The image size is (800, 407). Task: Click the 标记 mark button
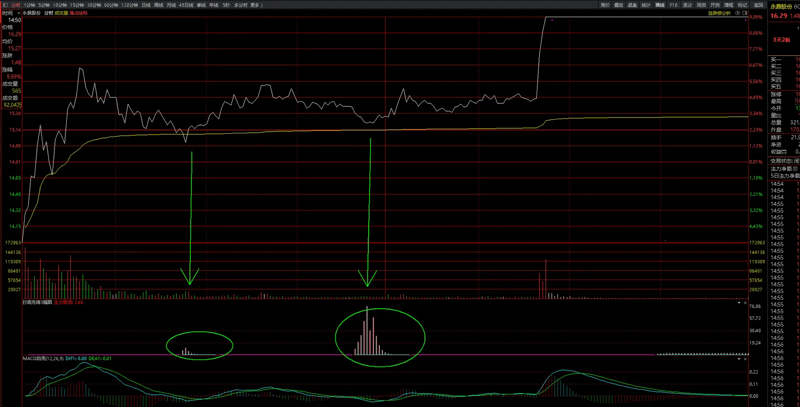742,5
